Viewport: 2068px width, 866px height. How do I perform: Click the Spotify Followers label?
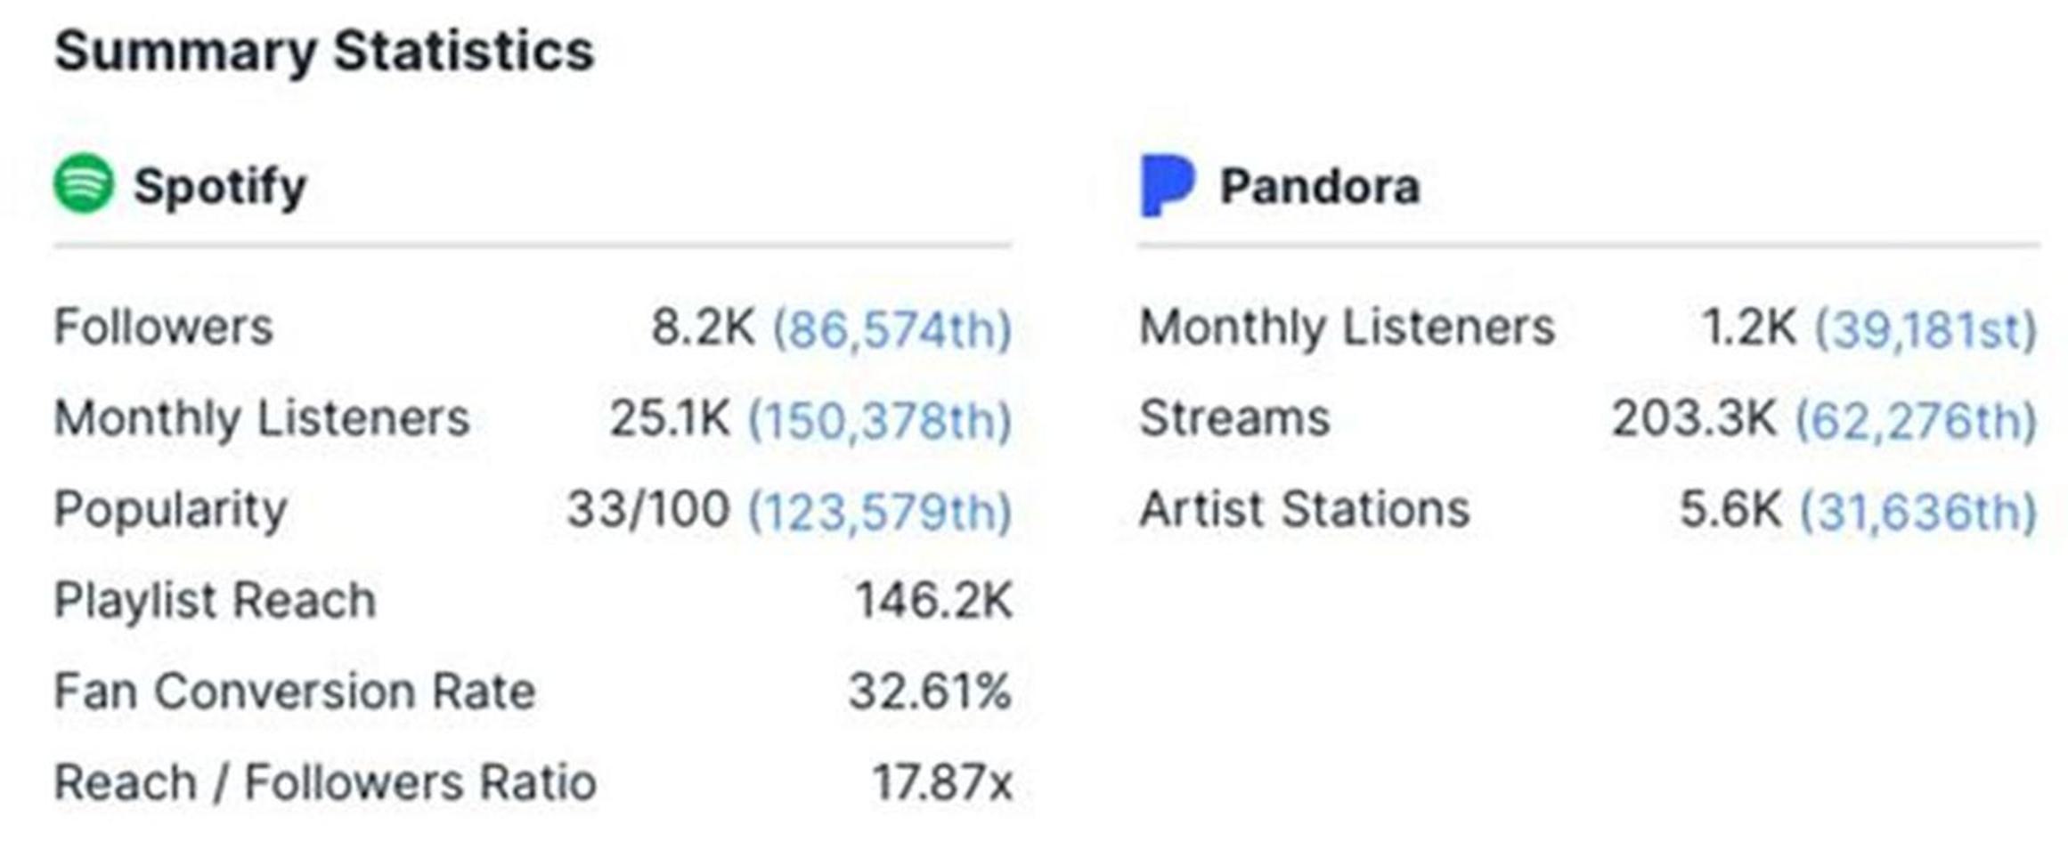point(164,327)
